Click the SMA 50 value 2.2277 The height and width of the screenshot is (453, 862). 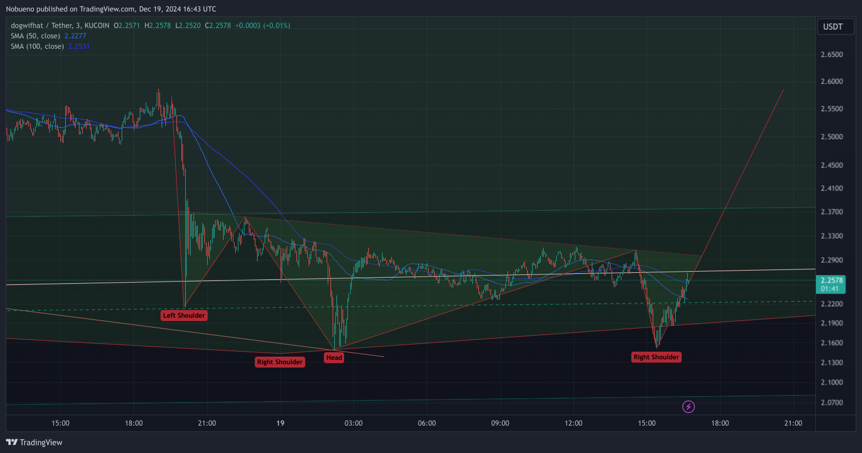point(76,36)
